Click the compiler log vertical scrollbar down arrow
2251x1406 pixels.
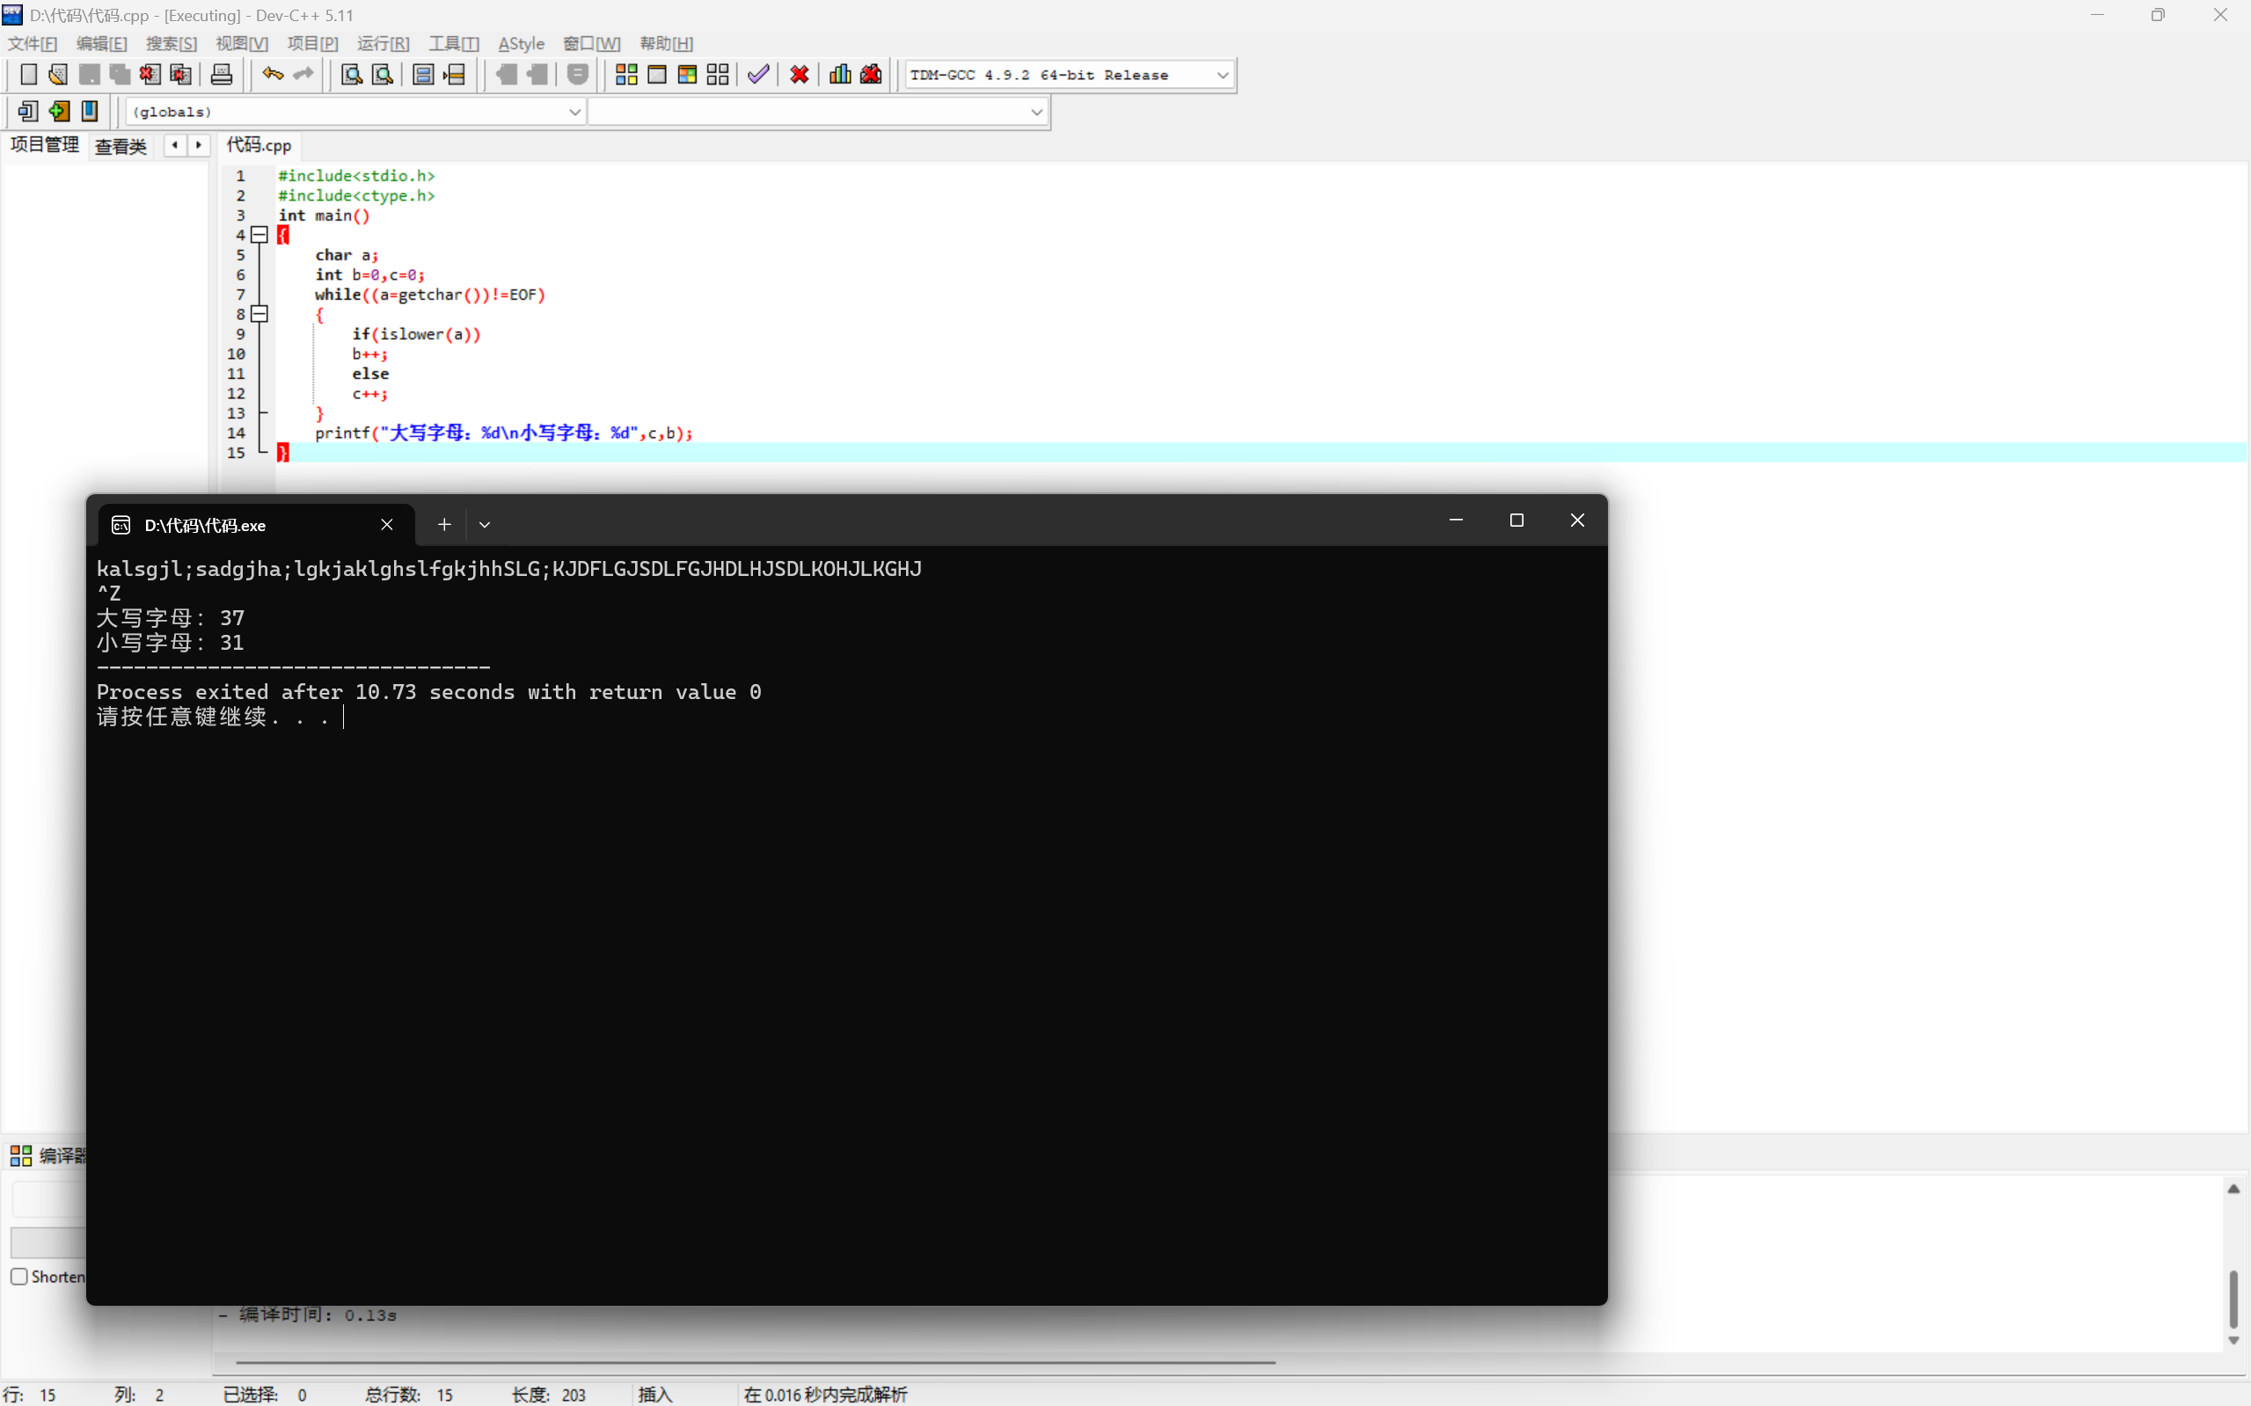[x=2233, y=1340]
